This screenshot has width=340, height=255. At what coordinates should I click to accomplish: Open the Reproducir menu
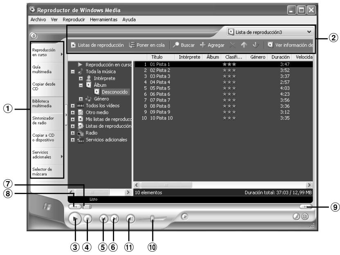pyautogui.click(x=74, y=20)
